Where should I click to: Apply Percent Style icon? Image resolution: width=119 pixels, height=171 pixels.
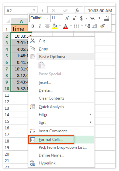pyautogui.click(x=92, y=18)
